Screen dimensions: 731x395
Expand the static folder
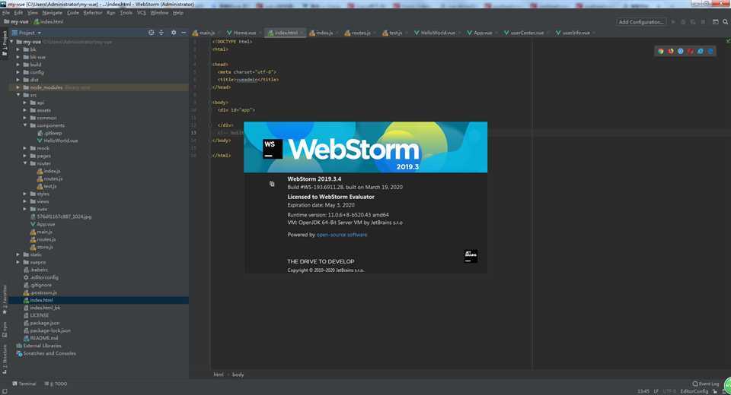pyautogui.click(x=18, y=254)
